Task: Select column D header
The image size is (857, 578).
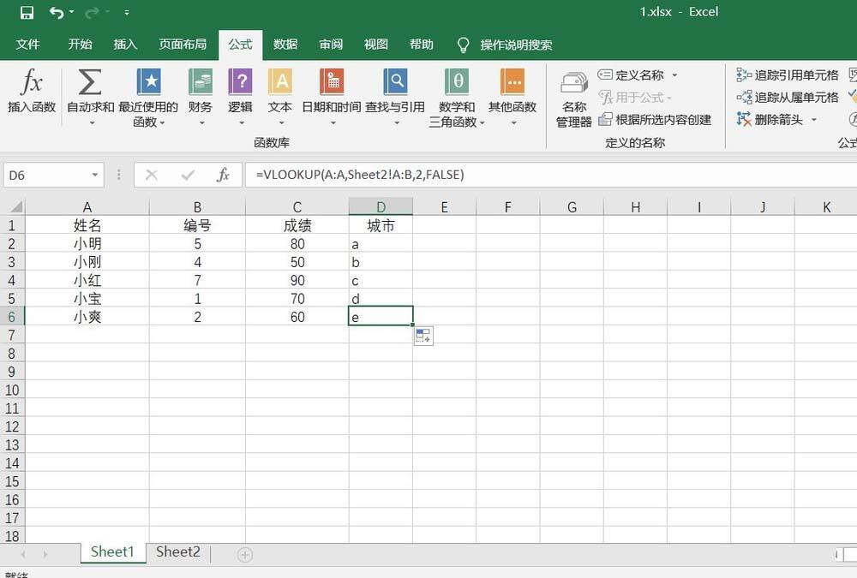Action: (x=381, y=207)
